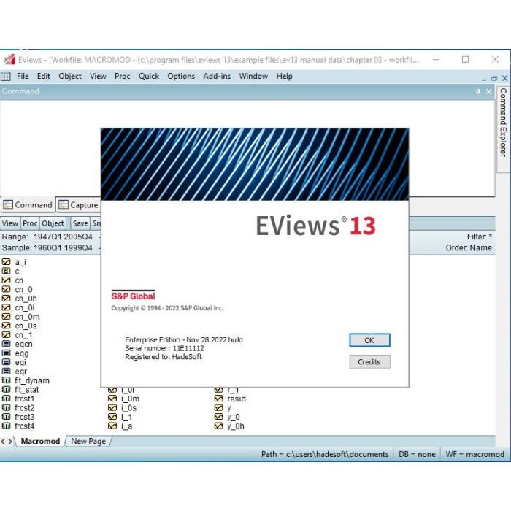Select the New Page tab
Screen dimensions: 511x511
pos(88,441)
